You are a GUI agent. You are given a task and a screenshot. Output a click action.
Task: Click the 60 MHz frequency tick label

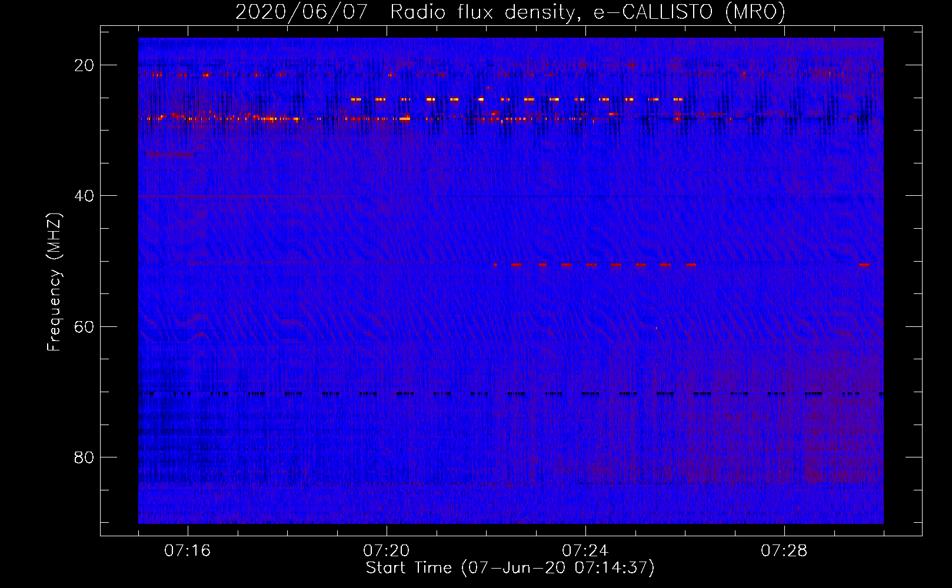(84, 326)
